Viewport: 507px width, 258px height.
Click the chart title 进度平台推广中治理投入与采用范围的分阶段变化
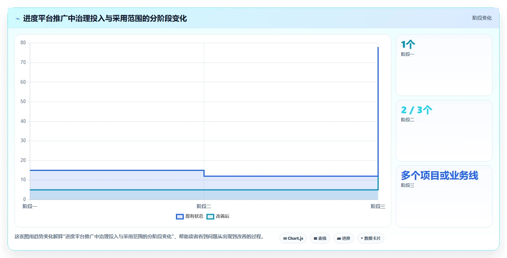click(x=105, y=18)
